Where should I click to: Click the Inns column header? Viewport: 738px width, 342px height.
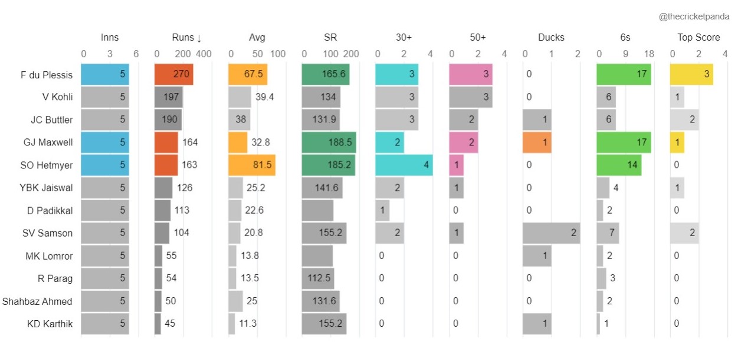110,38
